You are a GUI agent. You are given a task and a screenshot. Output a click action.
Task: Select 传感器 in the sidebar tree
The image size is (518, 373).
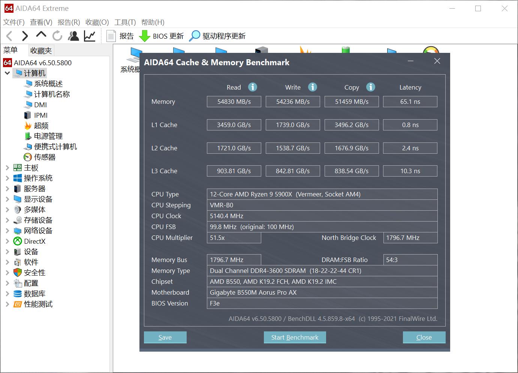pos(45,157)
